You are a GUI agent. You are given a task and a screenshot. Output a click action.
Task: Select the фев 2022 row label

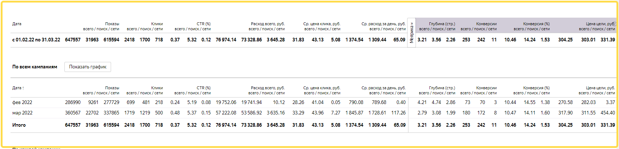pos(22,102)
